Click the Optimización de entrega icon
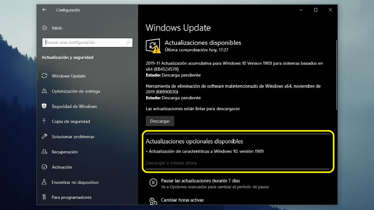Image resolution: width=374 pixels, height=210 pixels. point(45,91)
